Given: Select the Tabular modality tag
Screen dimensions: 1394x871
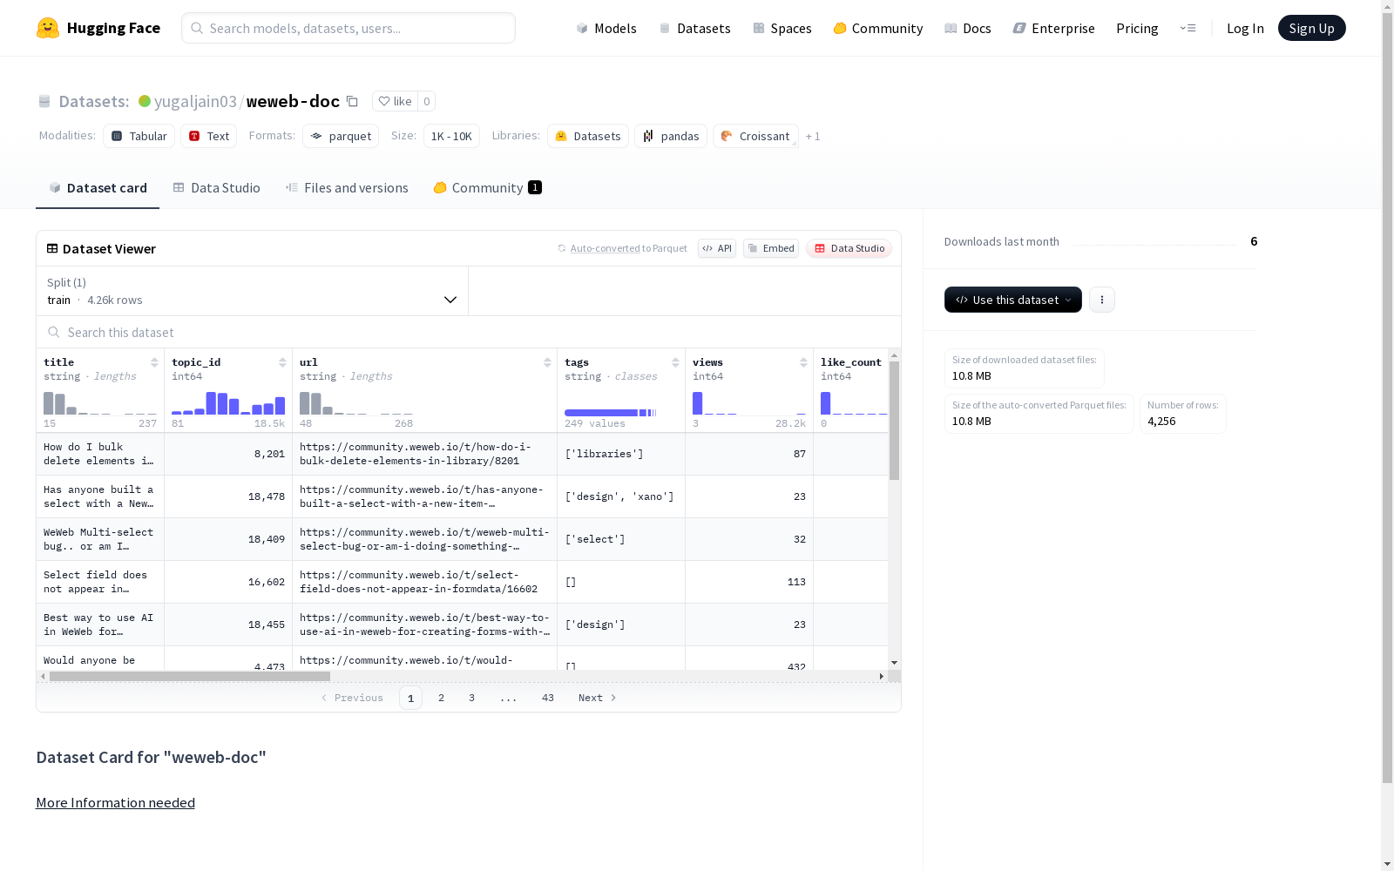Looking at the screenshot, I should 139,136.
